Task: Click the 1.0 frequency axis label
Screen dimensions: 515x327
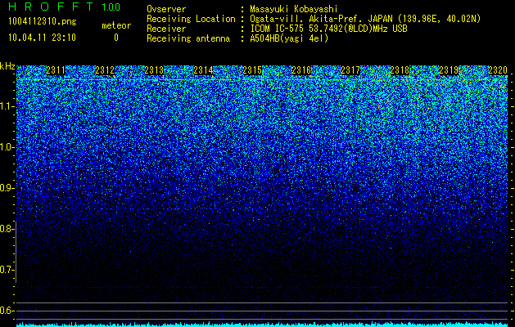Action: pos(7,147)
